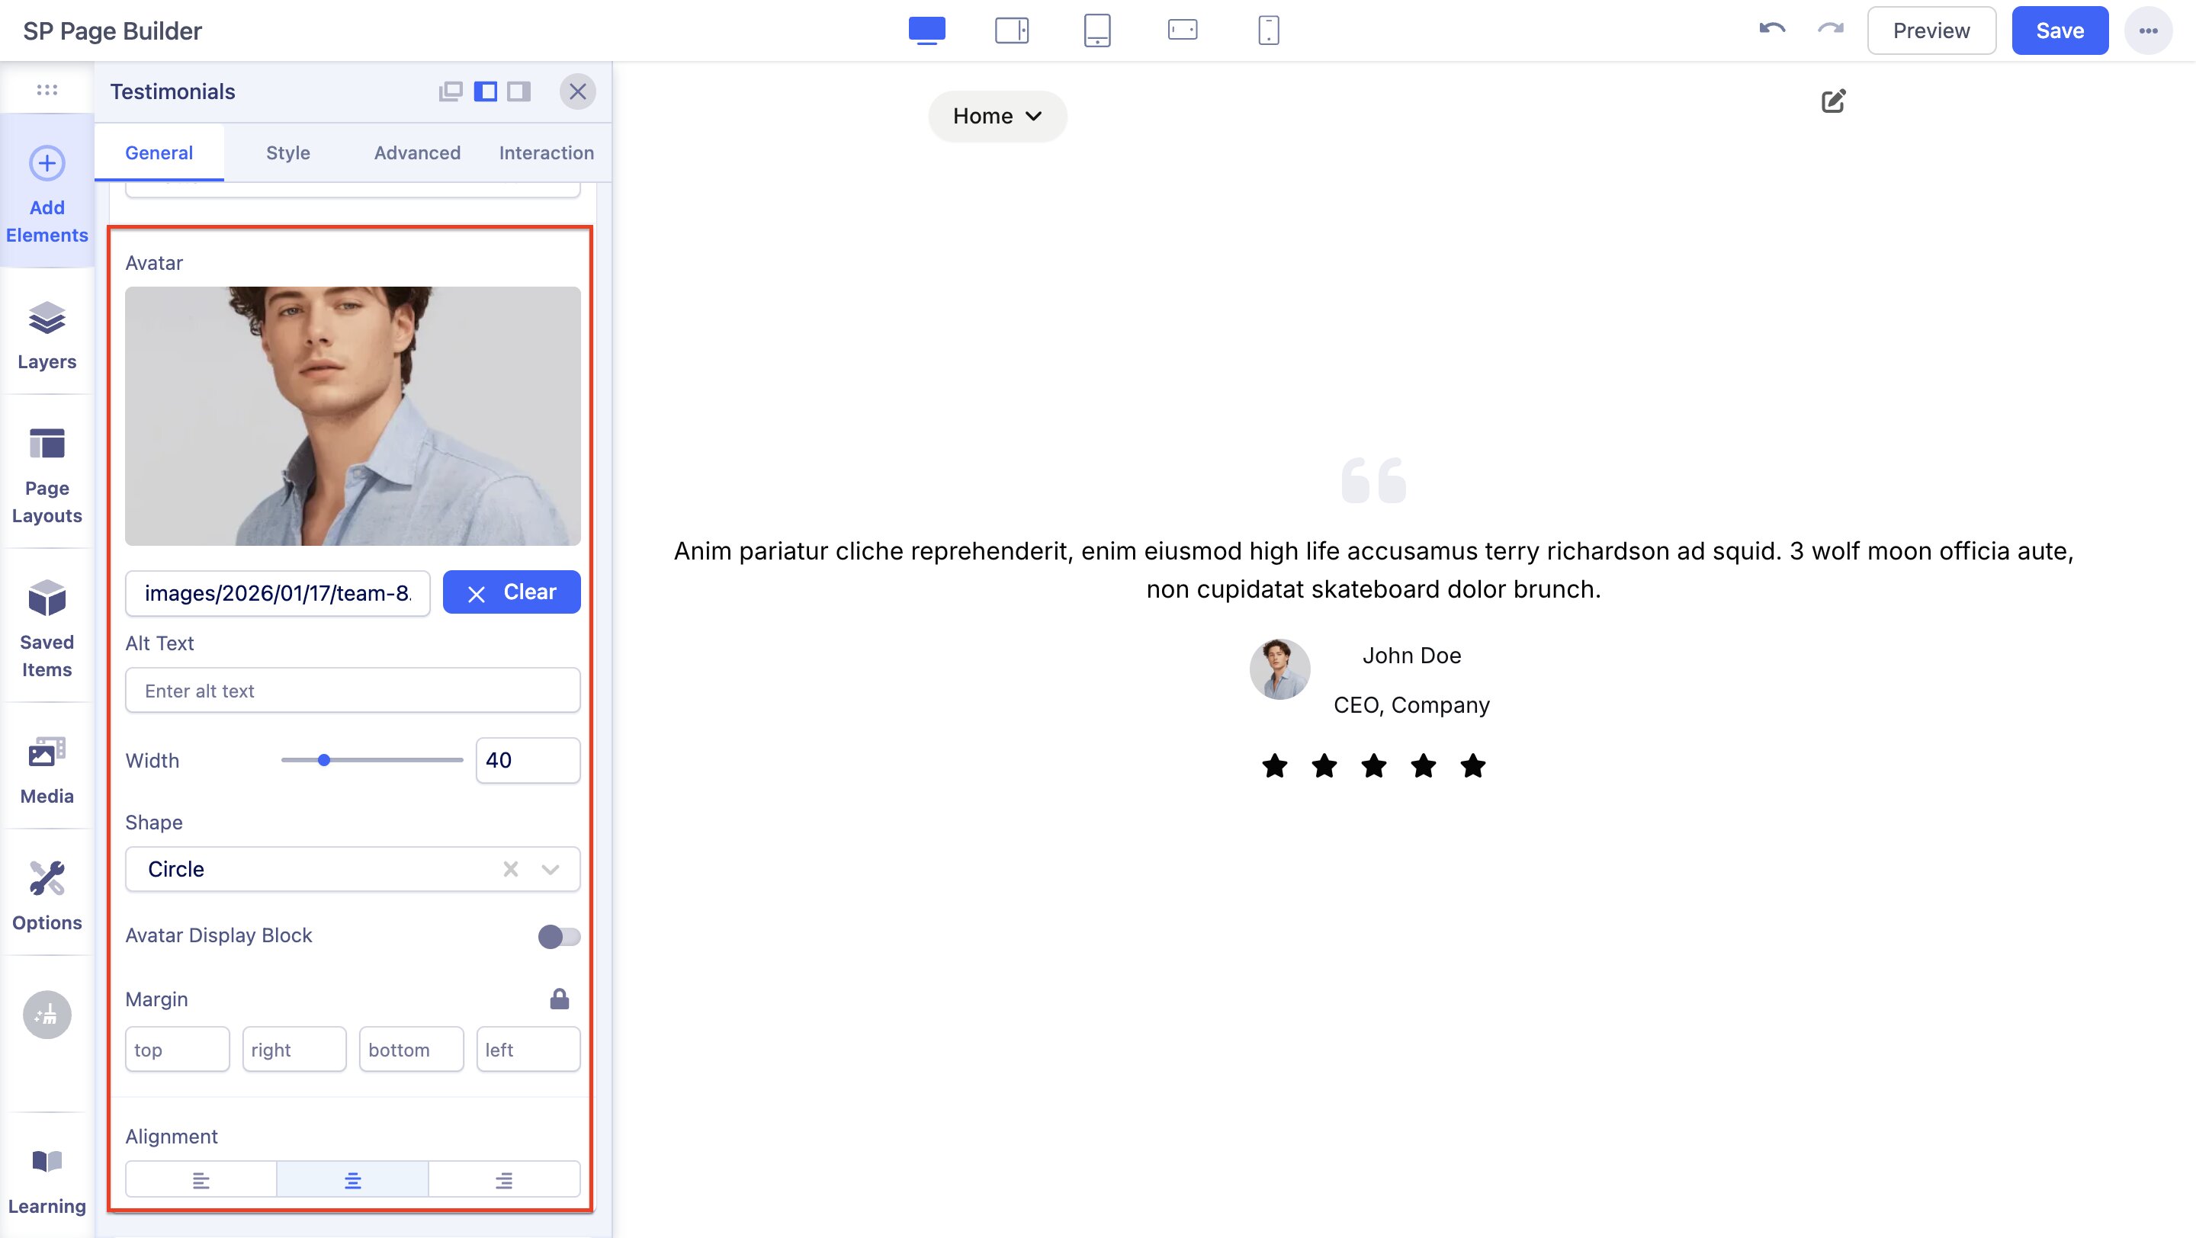The width and height of the screenshot is (2196, 1238).
Task: Toggle the Margin lock icon
Action: point(559,999)
